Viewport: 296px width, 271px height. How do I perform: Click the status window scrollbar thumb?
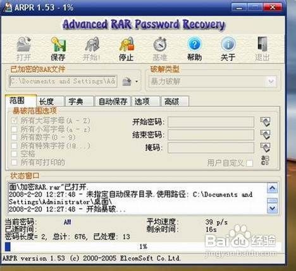[272, 200]
